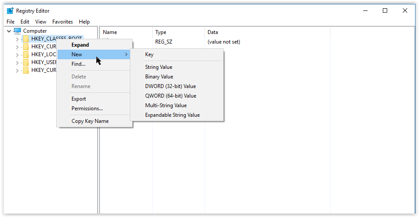Select the HKEY_USER tree label

(x=44, y=62)
